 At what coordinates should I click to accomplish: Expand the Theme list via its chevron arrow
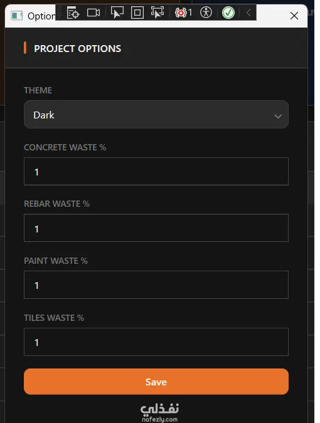click(x=278, y=117)
